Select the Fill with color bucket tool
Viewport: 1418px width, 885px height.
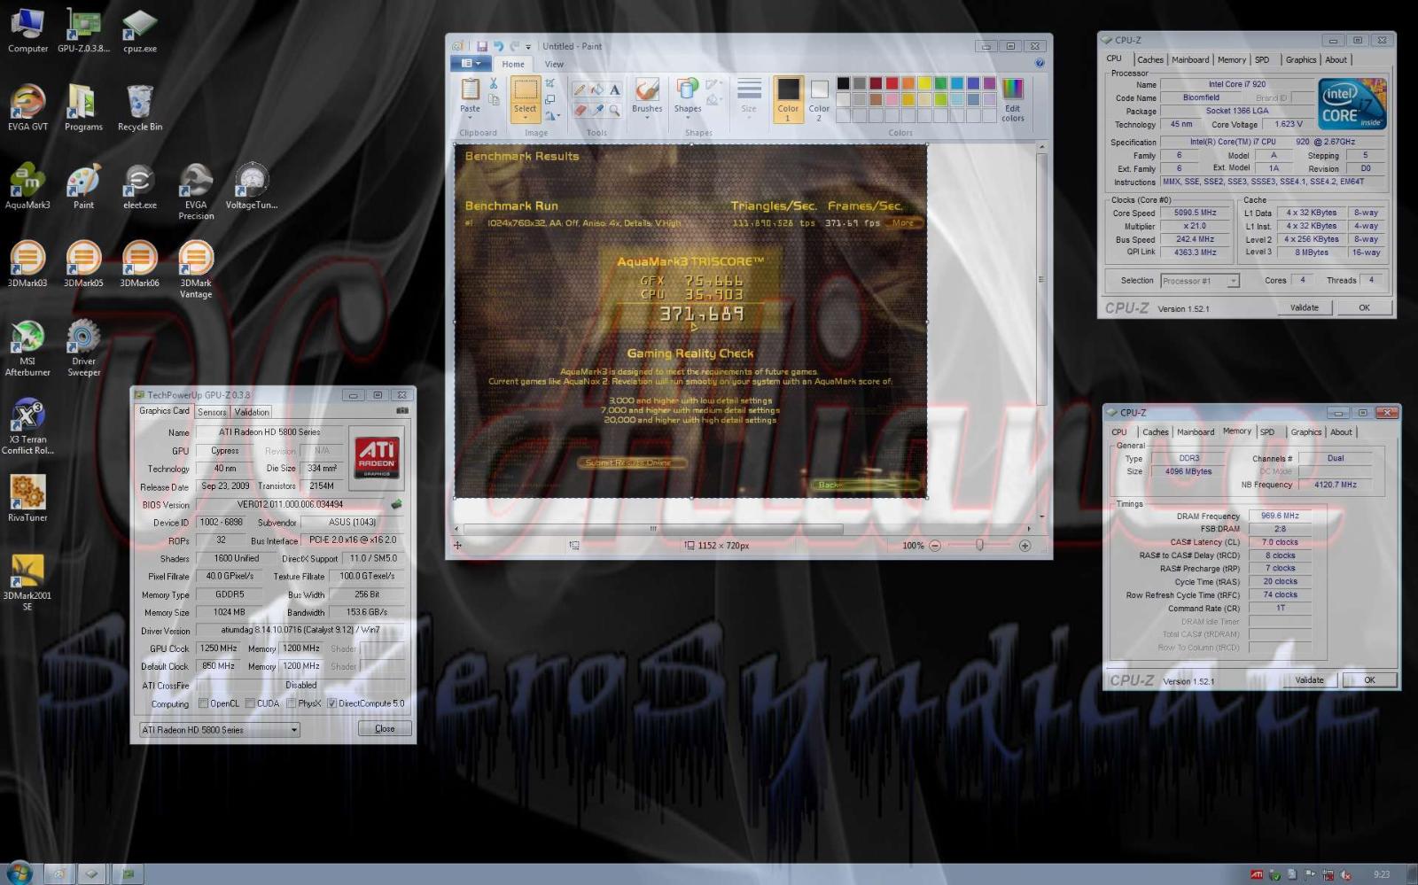click(596, 89)
